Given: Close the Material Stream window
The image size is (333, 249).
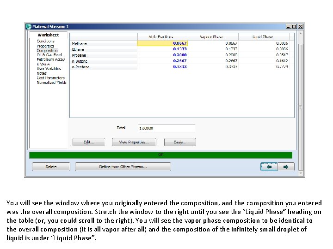Looking at the screenshot, I should 300,26.
